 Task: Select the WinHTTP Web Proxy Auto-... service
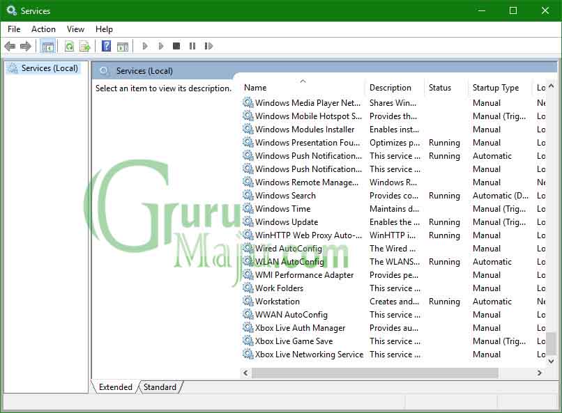tap(308, 235)
